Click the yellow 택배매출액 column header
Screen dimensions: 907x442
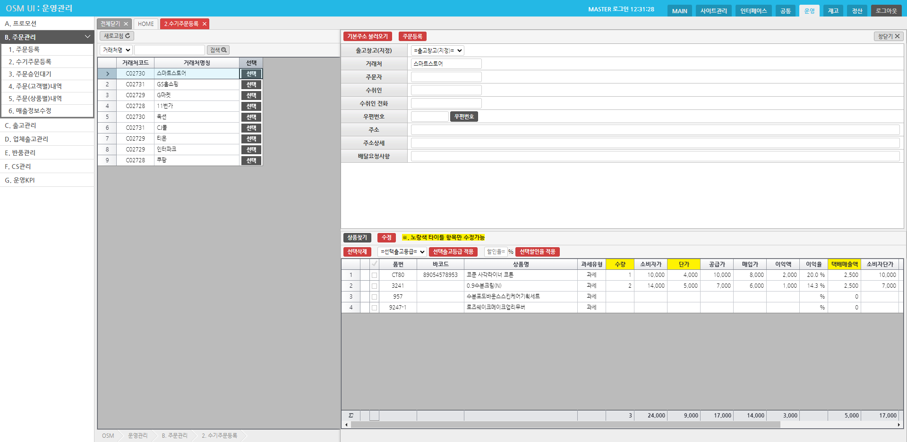844,264
